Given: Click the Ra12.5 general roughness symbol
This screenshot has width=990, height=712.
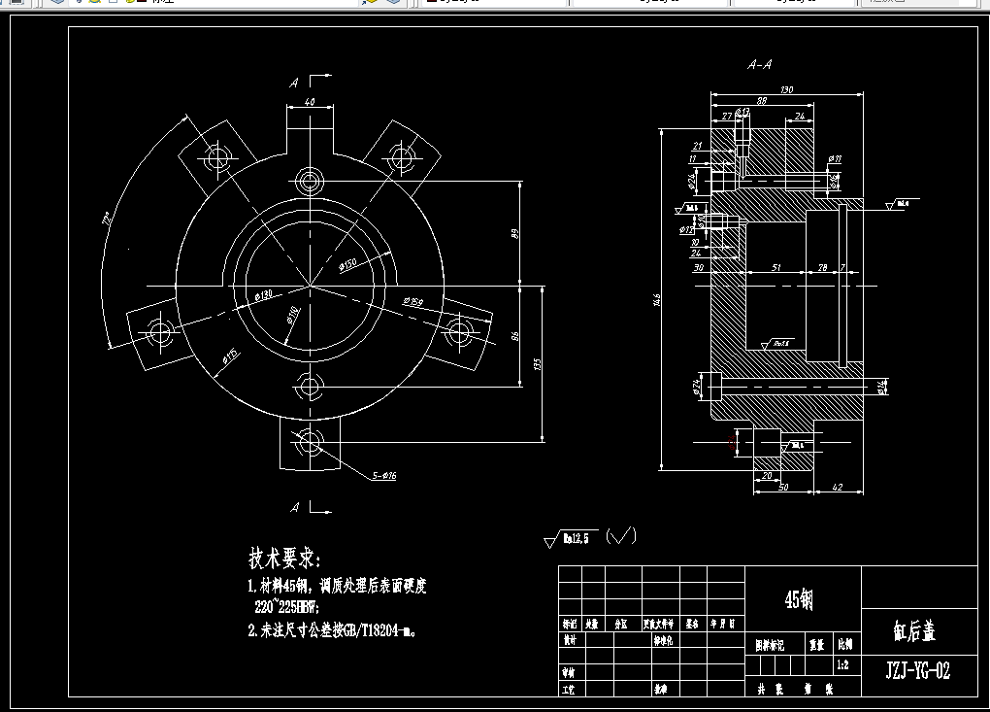Looking at the screenshot, I should [x=571, y=538].
